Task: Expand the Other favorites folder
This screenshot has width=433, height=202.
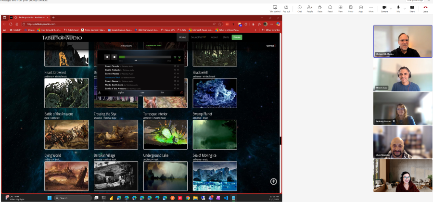Action: (x=271, y=30)
